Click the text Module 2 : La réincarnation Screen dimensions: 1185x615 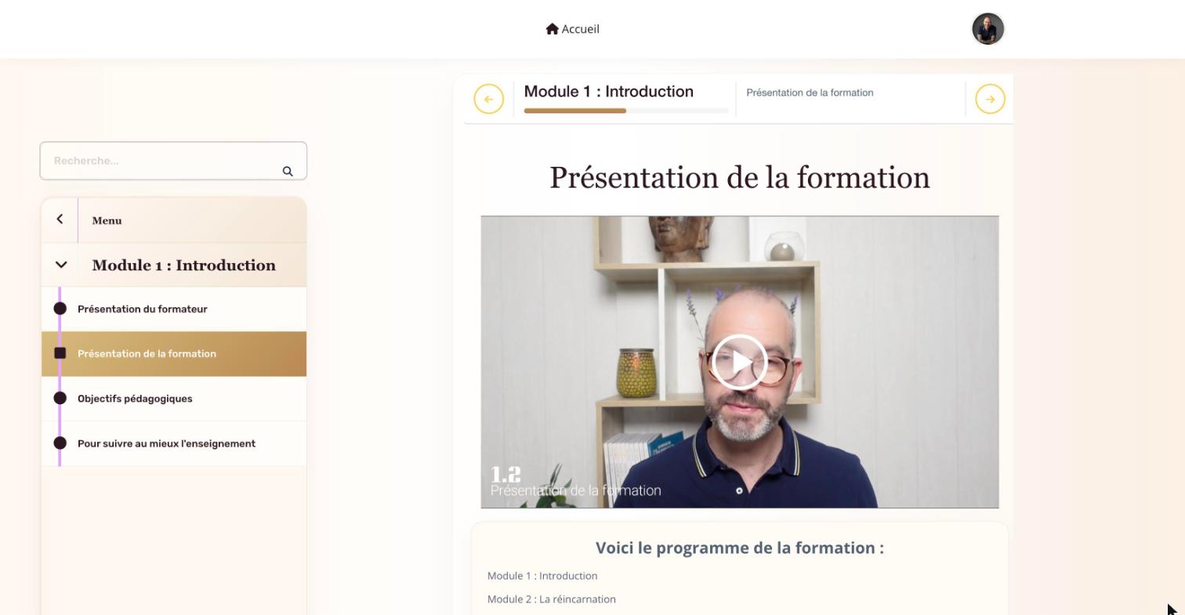click(552, 599)
